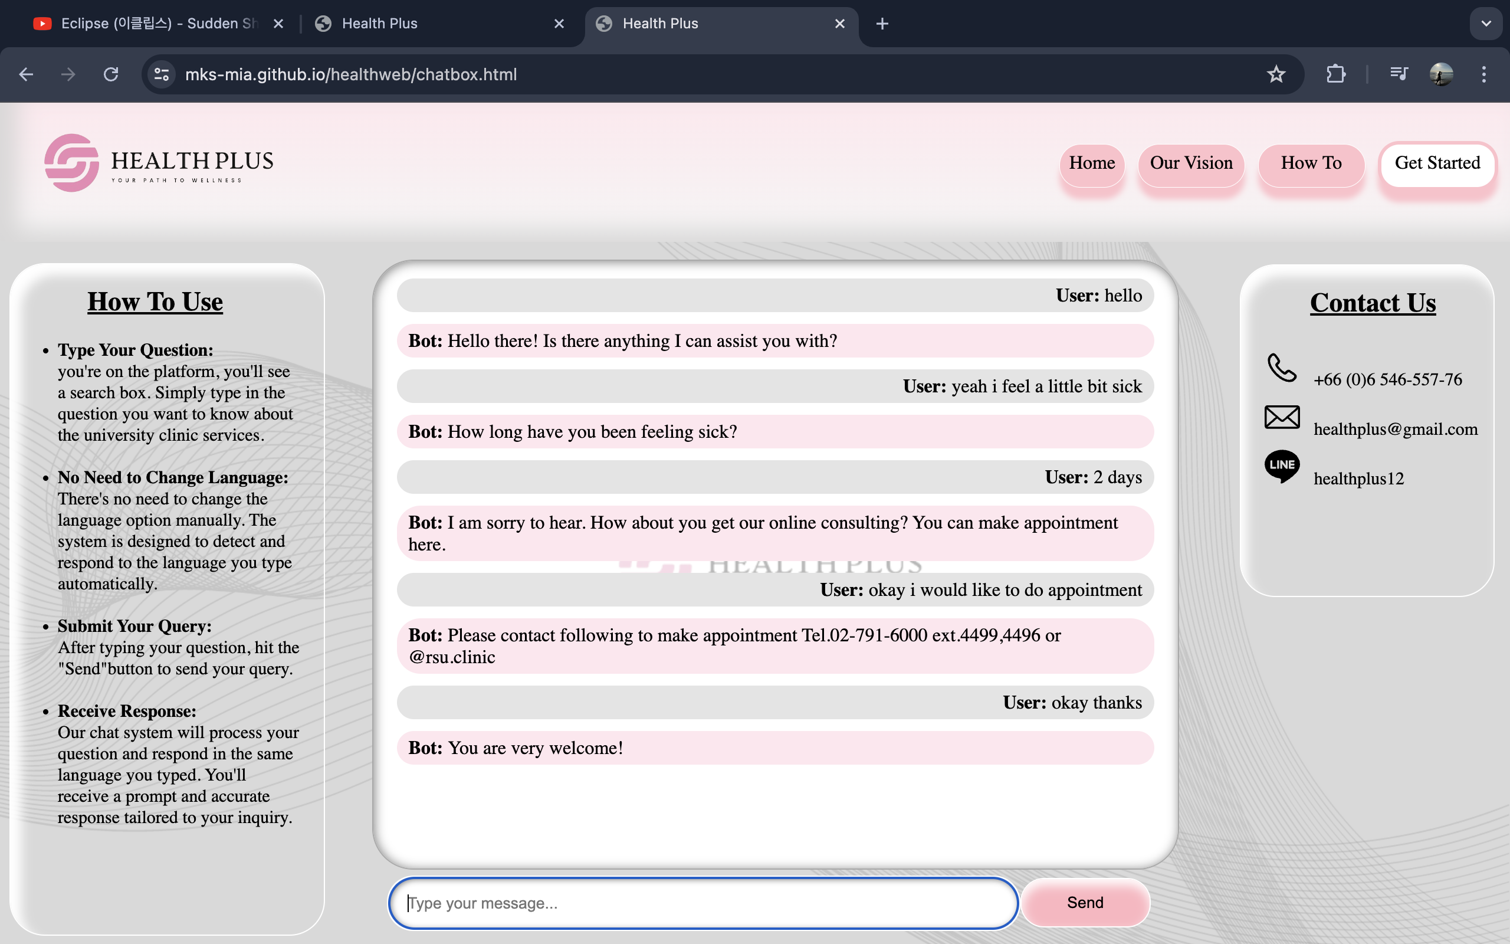Click the browser forward arrow
The height and width of the screenshot is (944, 1510).
(x=68, y=74)
